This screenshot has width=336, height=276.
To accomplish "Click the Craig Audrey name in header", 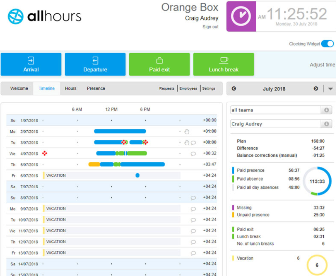I will point(202,18).
